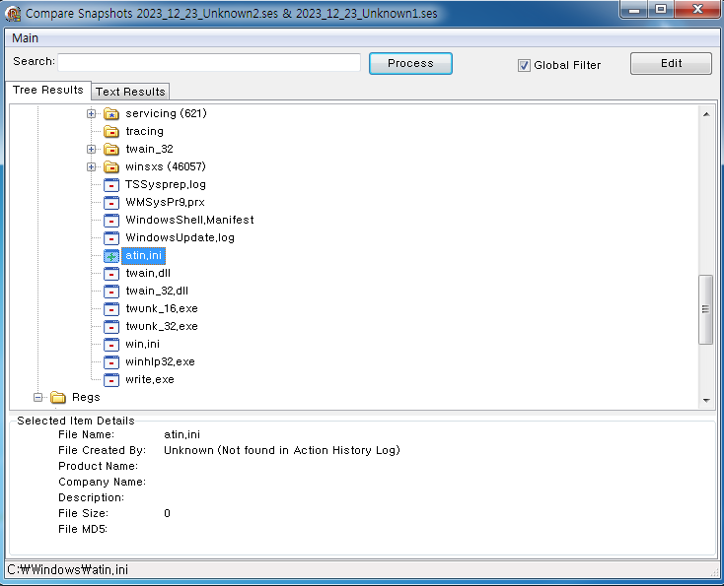Select win.ini in the tree
Image resolution: width=724 pixels, height=586 pixels.
point(142,345)
